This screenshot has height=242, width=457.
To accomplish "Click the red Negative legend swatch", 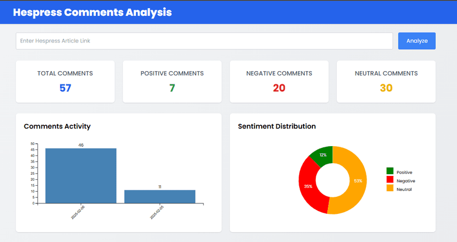I will [x=390, y=179].
